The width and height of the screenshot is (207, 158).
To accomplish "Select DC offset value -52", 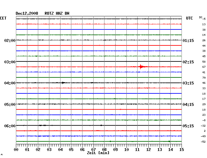I will click(x=203, y=142).
